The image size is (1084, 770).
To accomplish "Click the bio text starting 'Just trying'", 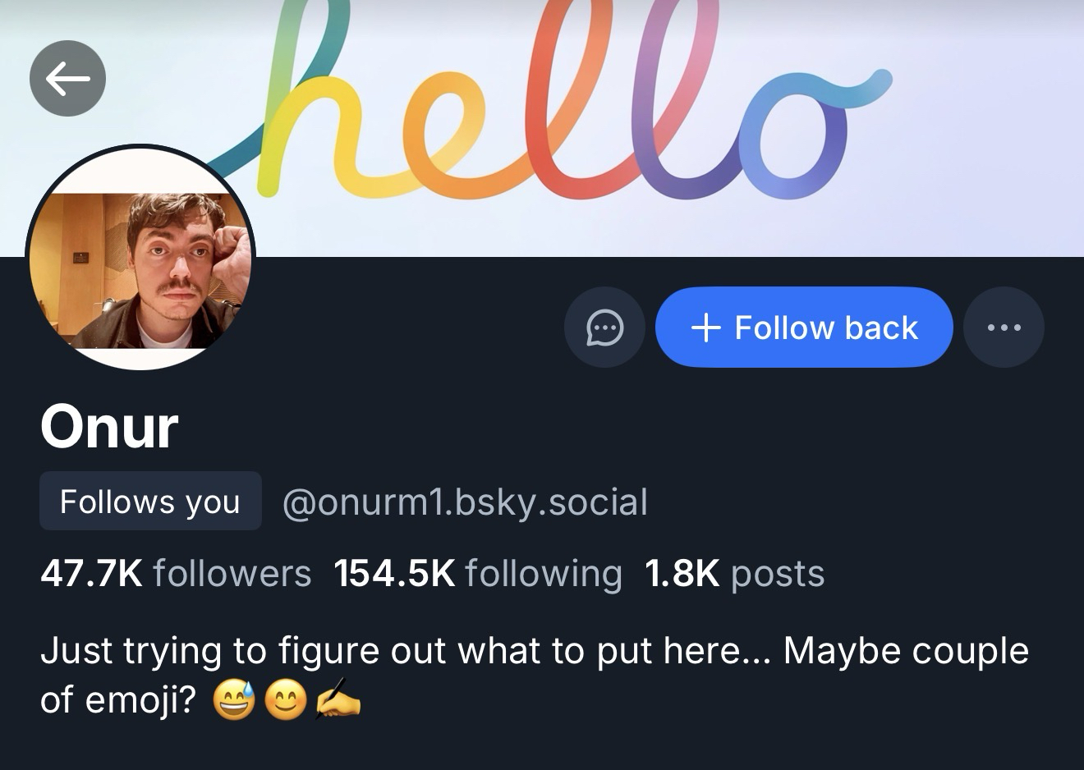I will point(534,651).
